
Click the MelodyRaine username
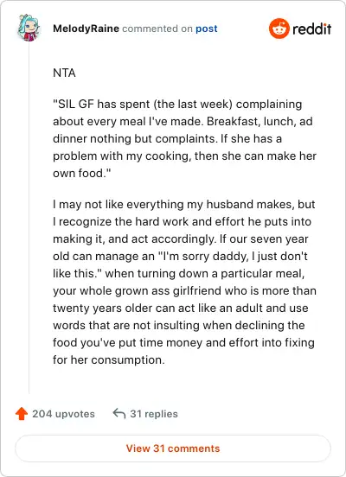click(86, 29)
